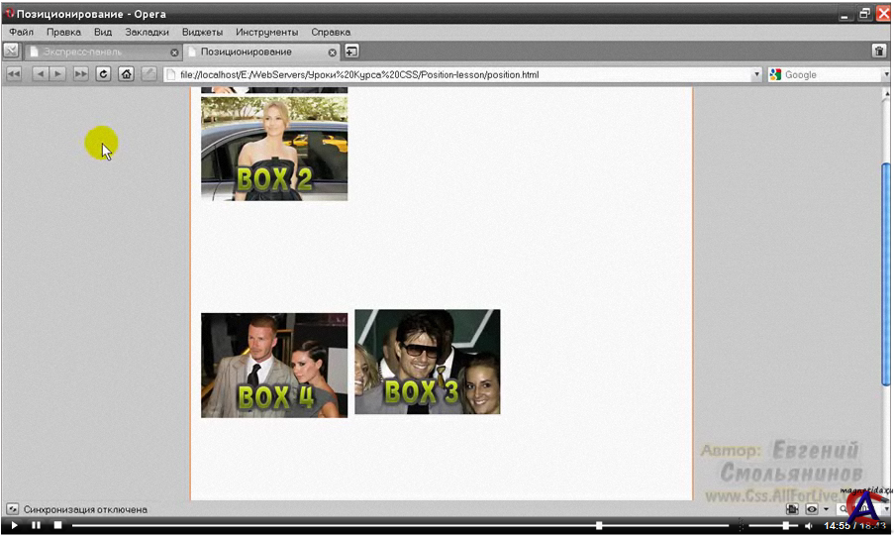Screen dimensions: 894x537
Task: Toggle fit-to-width page icon
Action: tap(792, 509)
